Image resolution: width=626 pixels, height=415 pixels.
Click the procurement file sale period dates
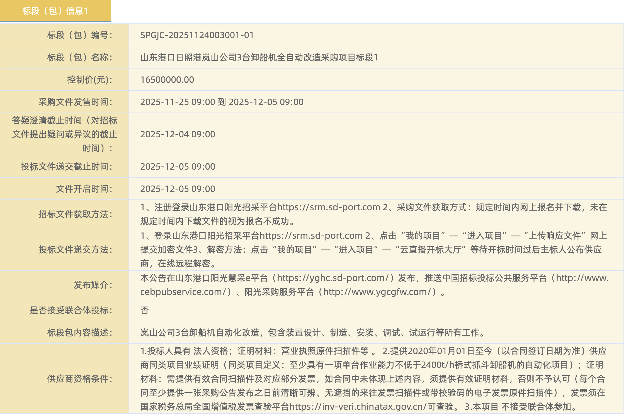pos(222,102)
